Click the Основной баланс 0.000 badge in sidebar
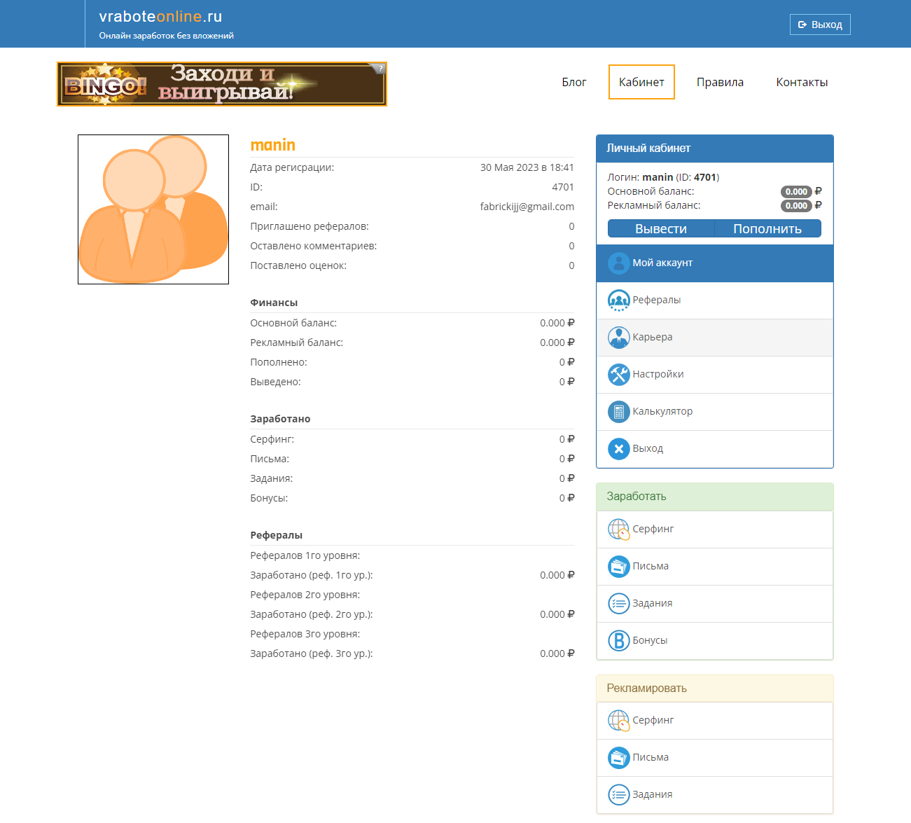The width and height of the screenshot is (911, 823). tap(796, 191)
